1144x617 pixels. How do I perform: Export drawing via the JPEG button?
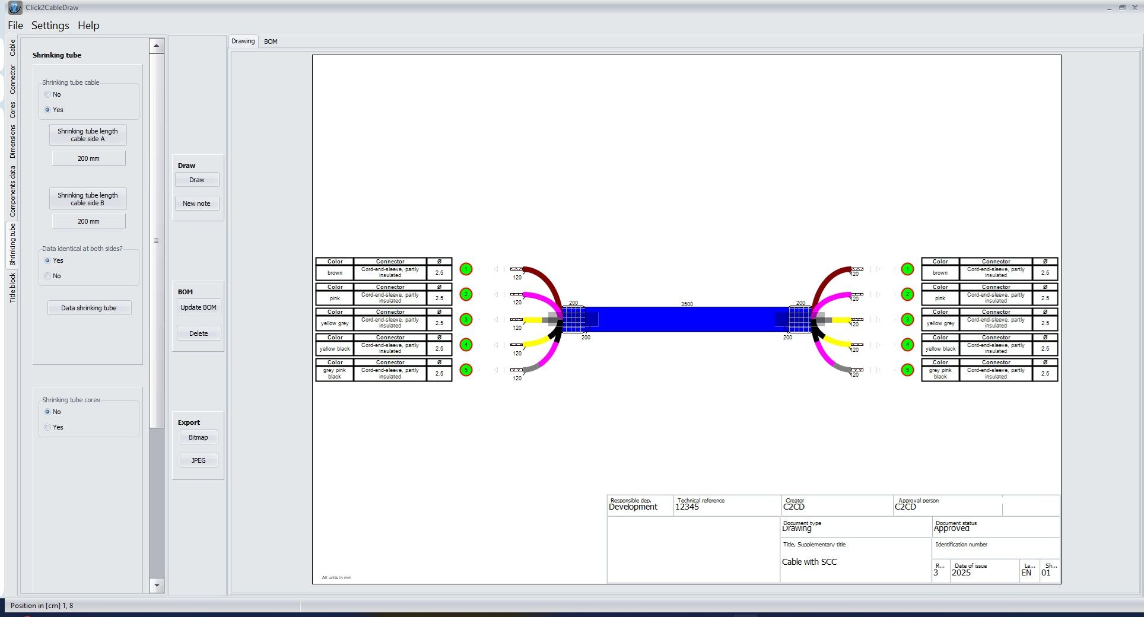[x=198, y=460]
